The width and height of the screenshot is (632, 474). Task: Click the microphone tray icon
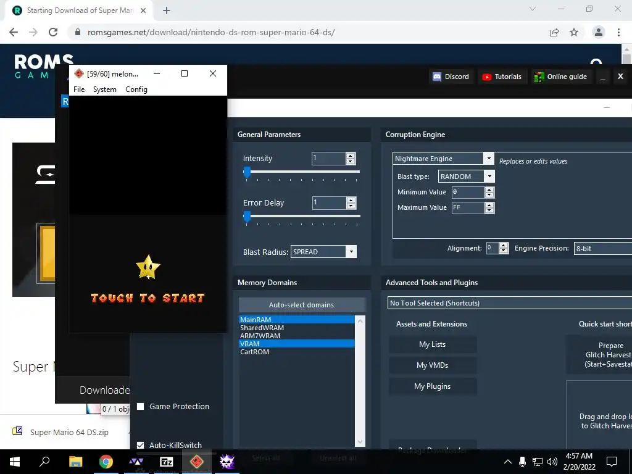522,462
